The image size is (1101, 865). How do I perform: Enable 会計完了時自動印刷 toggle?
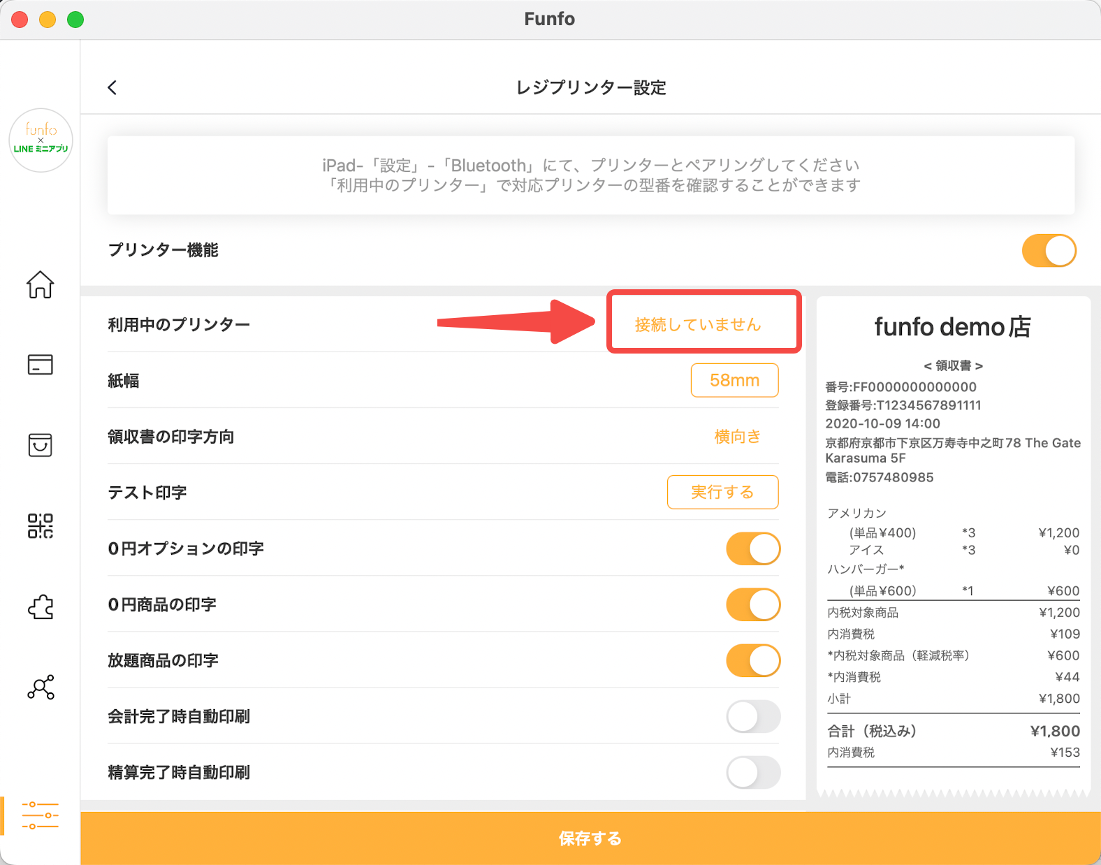tap(752, 716)
